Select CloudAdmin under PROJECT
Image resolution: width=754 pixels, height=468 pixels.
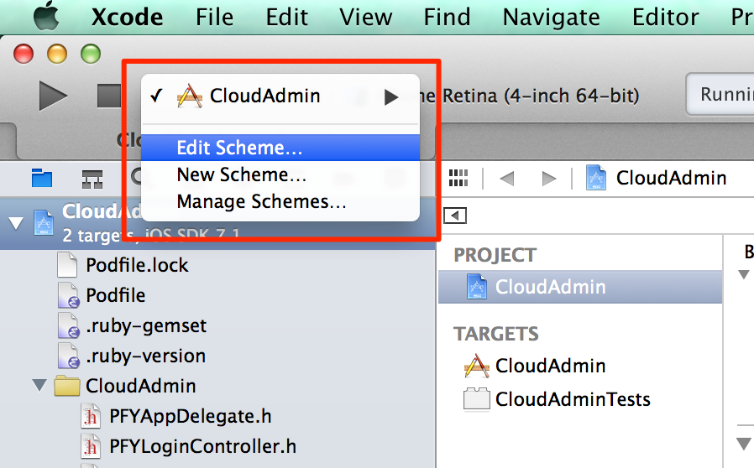click(580, 287)
